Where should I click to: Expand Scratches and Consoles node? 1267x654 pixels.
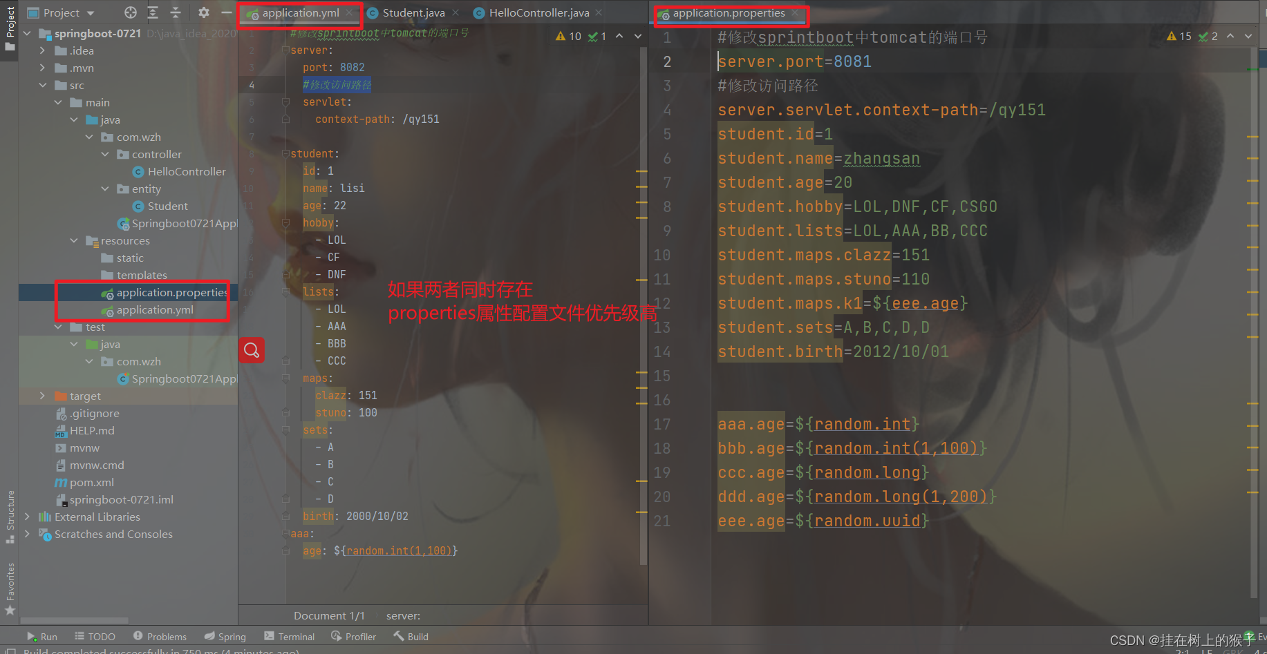(x=27, y=534)
